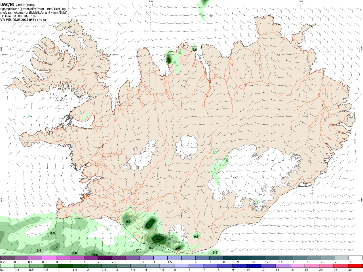Viewport: 363px width, 272px height.
Task: Click the '1.2' precipitation value label
Action: pyautogui.click(x=178, y=249)
